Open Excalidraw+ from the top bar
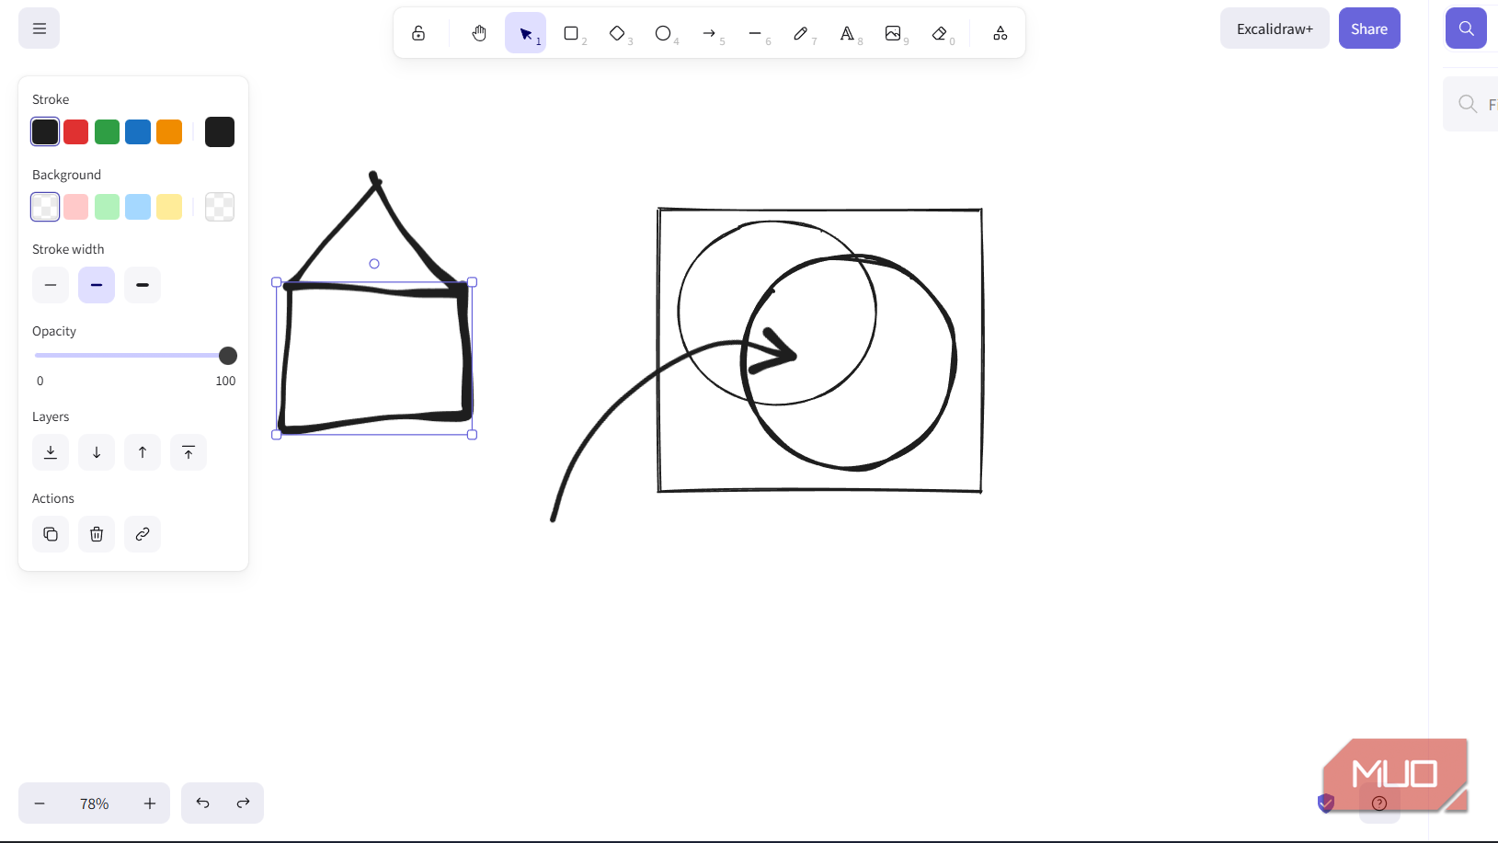This screenshot has width=1498, height=843. tap(1275, 28)
